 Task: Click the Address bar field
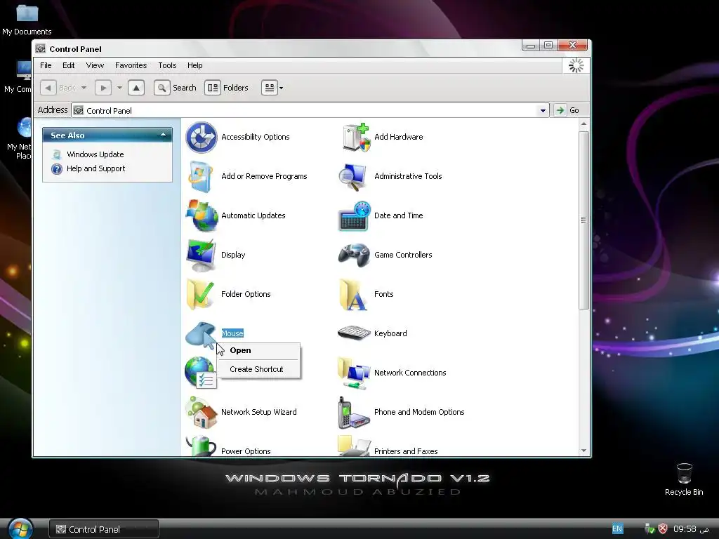coord(310,110)
